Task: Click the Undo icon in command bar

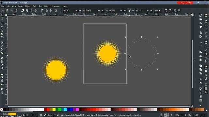Action: pyautogui.click(x=201, y=43)
